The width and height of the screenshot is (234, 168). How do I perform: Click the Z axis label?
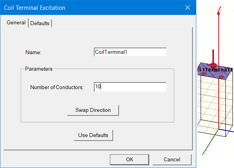pos(220,9)
